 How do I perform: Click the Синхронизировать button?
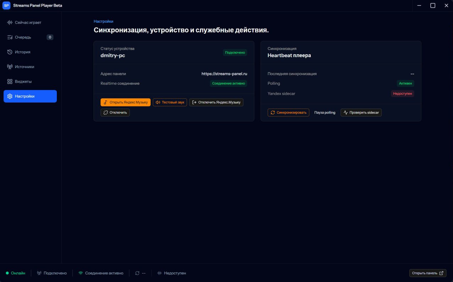[288, 112]
